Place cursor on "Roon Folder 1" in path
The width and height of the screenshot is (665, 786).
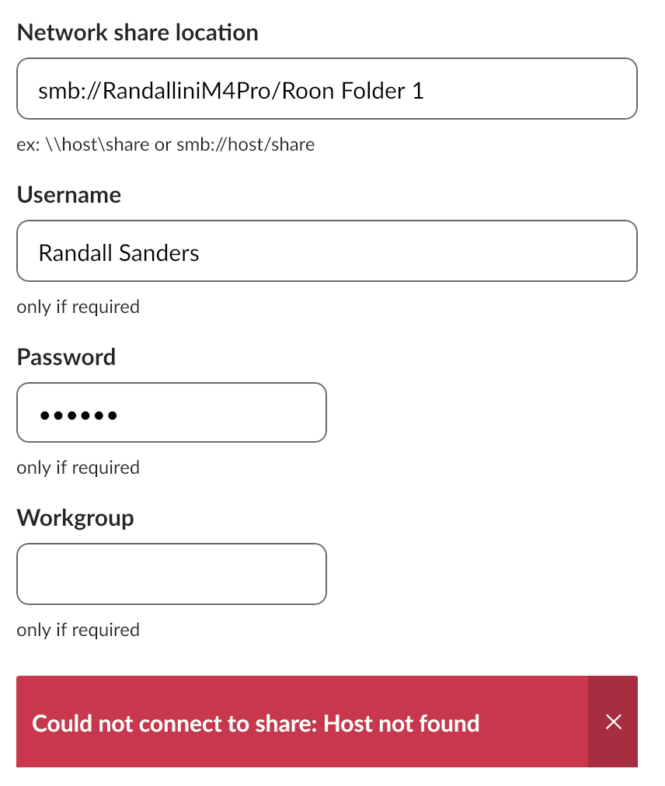click(x=353, y=91)
